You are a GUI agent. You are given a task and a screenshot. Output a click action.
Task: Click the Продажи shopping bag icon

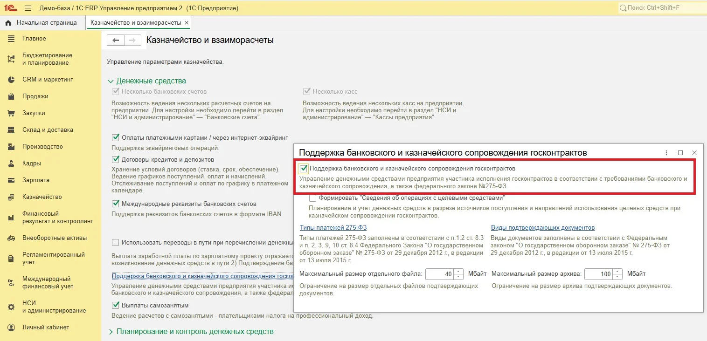pos(11,96)
